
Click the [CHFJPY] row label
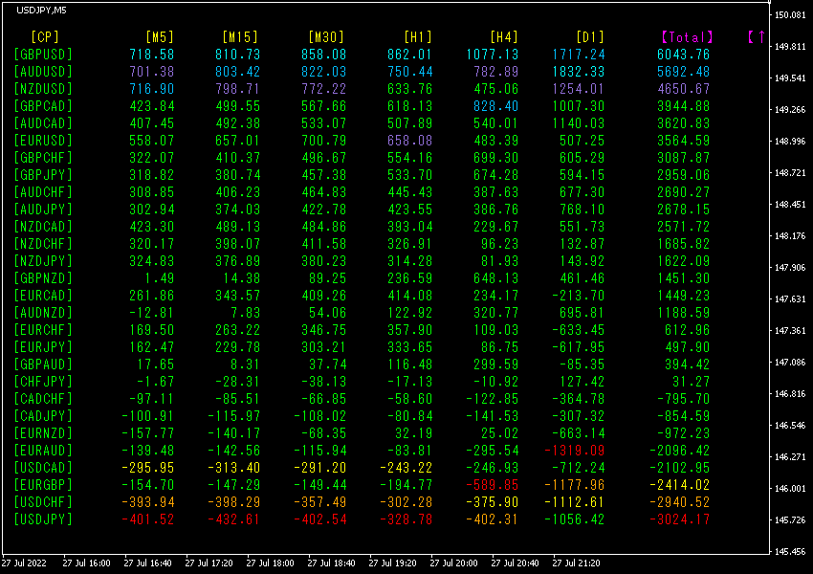tap(44, 382)
